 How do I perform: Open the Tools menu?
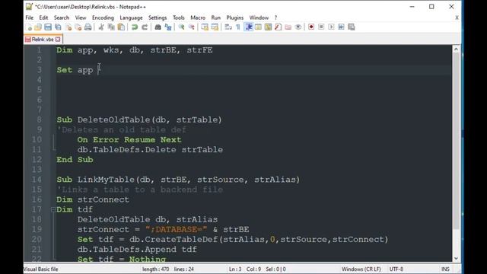[x=179, y=18]
